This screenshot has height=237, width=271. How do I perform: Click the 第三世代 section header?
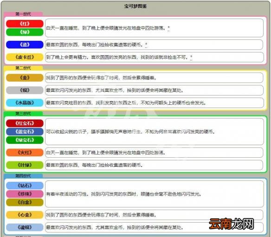coord(23,114)
